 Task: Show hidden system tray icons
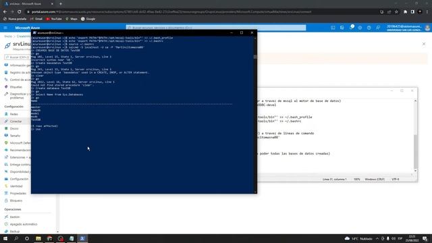tap(377, 238)
